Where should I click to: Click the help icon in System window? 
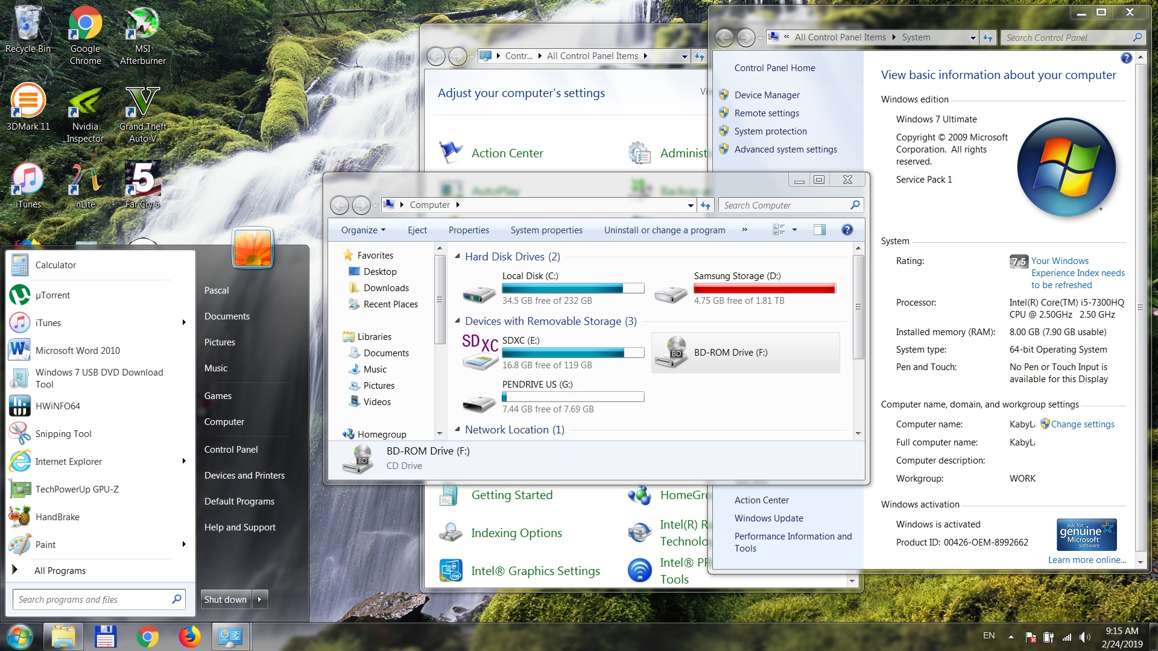click(x=1126, y=58)
